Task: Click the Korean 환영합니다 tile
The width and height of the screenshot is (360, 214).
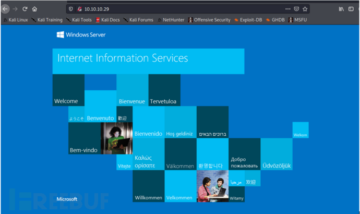Action: tap(212, 154)
